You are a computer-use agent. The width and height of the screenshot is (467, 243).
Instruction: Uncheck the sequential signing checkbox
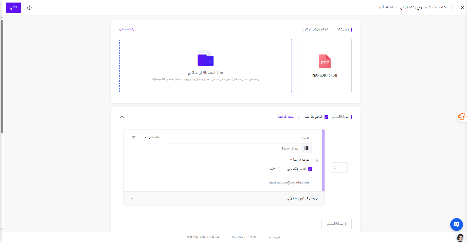(x=326, y=117)
